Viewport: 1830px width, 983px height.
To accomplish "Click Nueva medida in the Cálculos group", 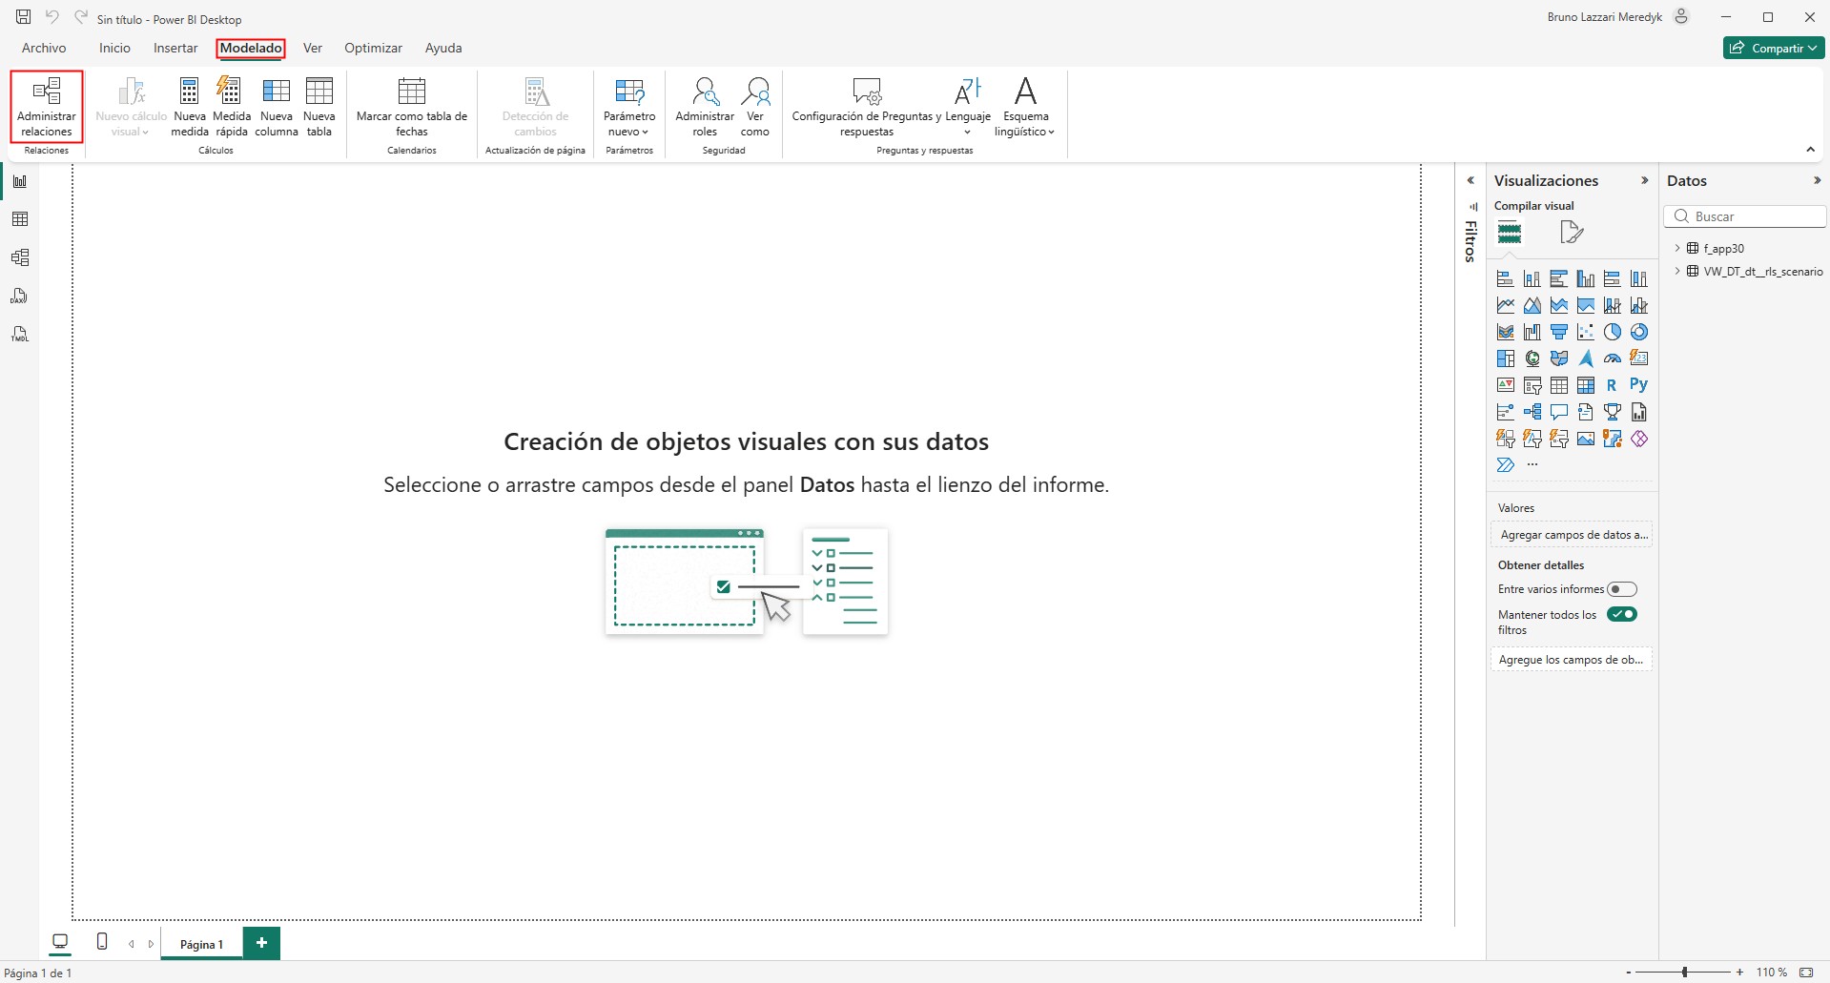I will [x=189, y=107].
